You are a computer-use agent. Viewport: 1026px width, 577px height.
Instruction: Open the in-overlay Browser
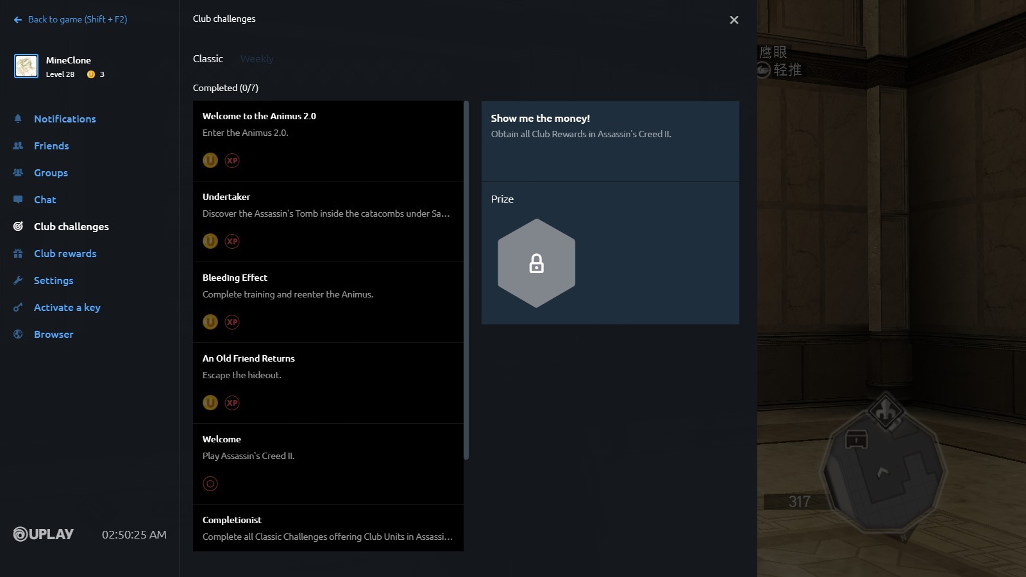(53, 334)
